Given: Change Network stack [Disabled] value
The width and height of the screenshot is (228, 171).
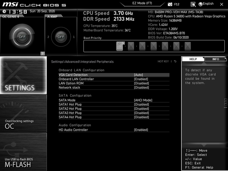Looking at the screenshot, I should [141, 87].
